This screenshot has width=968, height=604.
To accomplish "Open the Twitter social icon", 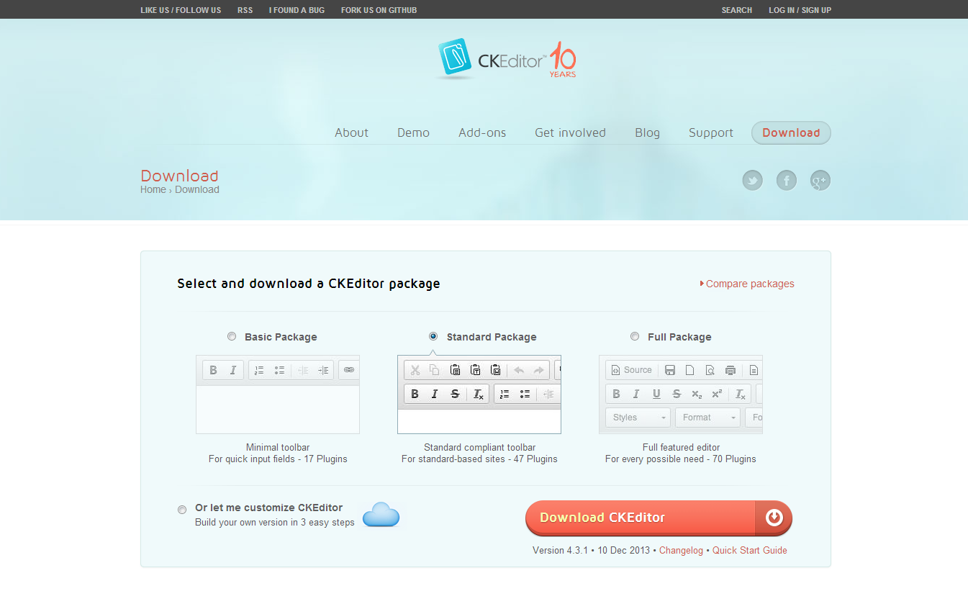I will click(752, 180).
